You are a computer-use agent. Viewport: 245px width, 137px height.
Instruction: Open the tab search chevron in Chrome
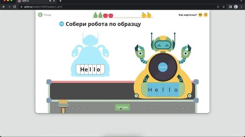[x=242, y=1]
